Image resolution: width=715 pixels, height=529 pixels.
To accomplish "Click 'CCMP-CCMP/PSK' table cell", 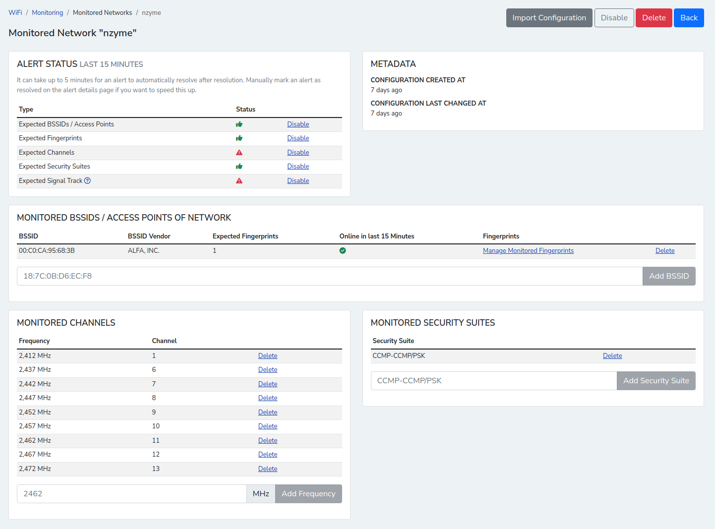I will coord(399,356).
